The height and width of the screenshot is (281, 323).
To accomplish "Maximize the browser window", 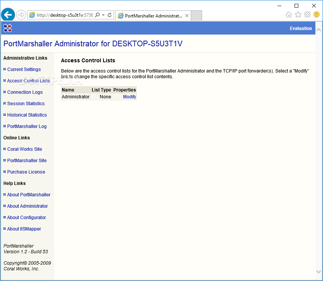I will (296, 6).
